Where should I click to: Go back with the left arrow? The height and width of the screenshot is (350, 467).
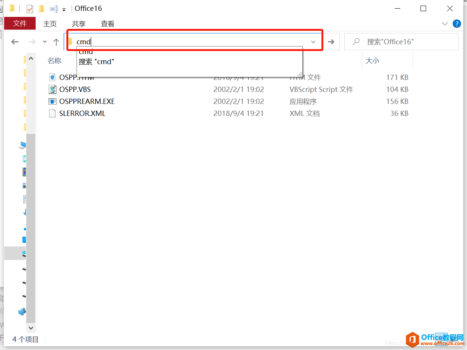tap(15, 42)
